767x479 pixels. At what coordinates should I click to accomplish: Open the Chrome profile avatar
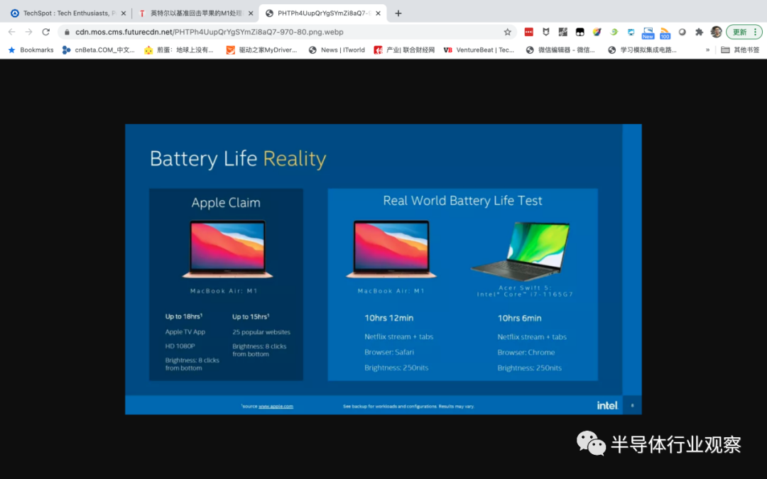tap(716, 32)
